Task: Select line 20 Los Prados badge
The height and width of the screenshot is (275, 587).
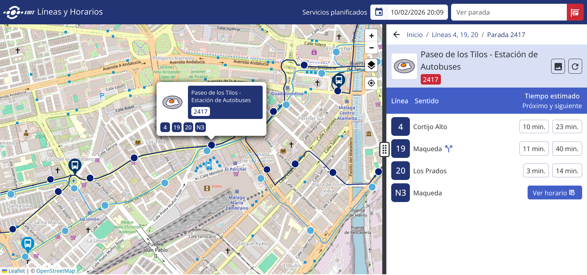Action: pyautogui.click(x=401, y=171)
